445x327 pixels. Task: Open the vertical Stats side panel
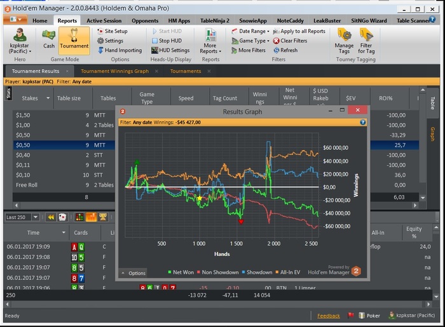tap(8, 93)
